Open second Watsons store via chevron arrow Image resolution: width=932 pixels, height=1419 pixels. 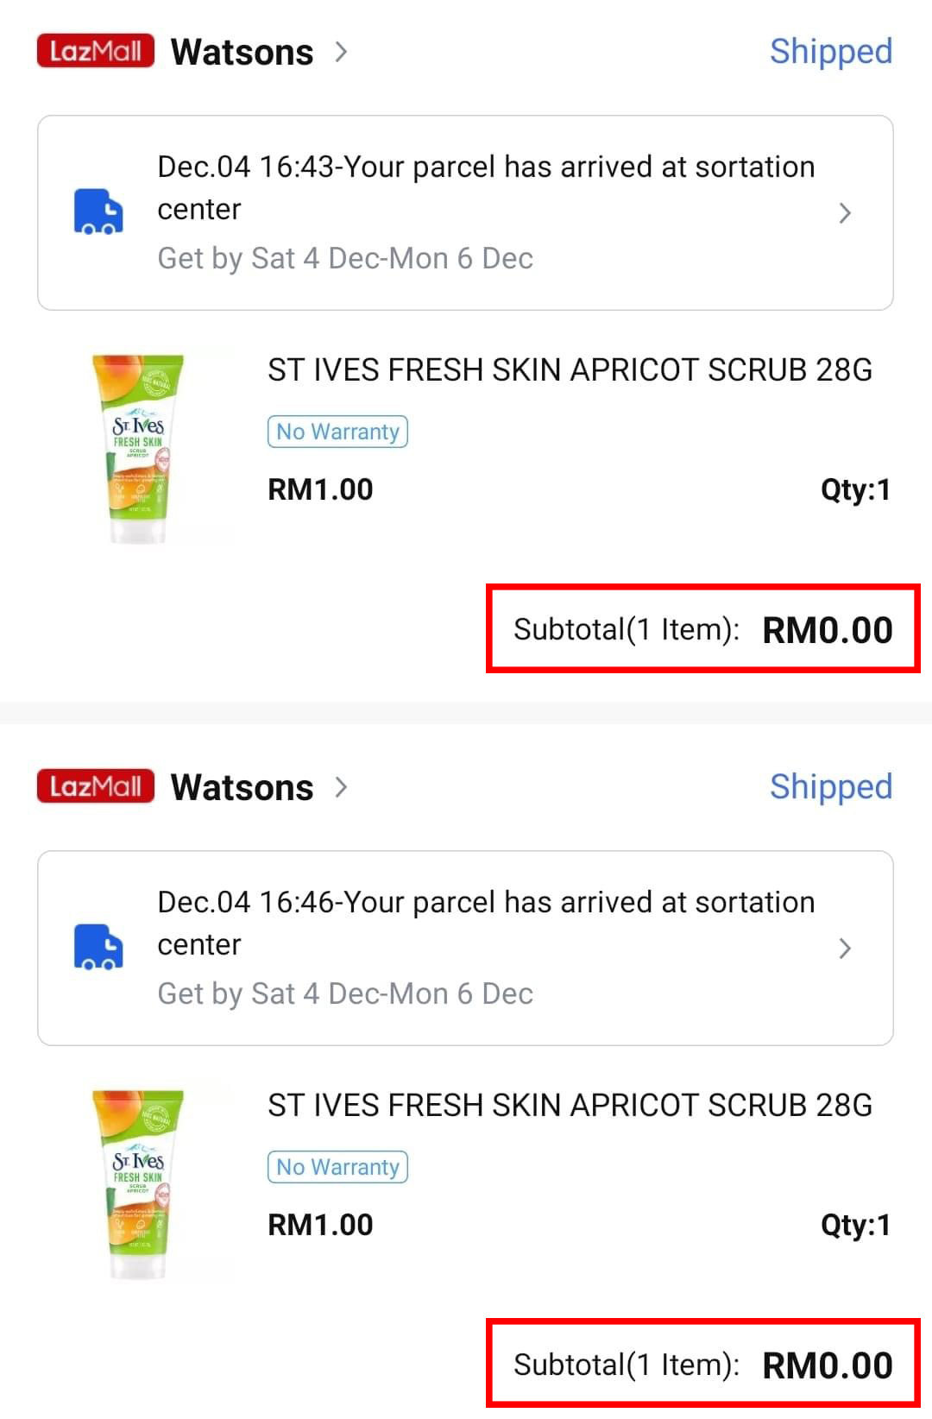pos(342,787)
